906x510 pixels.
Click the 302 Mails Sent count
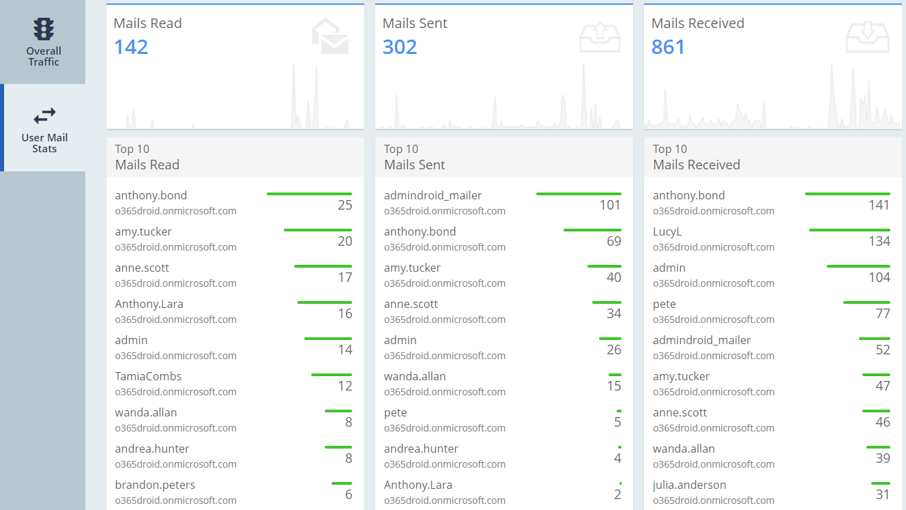[400, 47]
